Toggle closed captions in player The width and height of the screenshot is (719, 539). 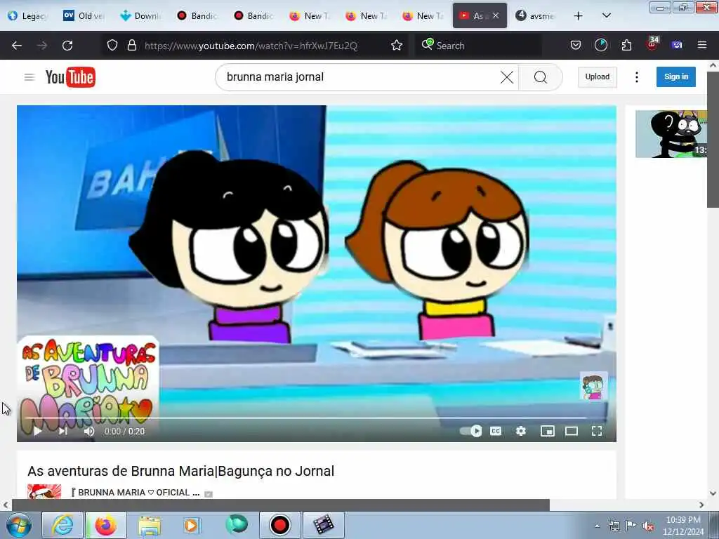[x=496, y=431]
